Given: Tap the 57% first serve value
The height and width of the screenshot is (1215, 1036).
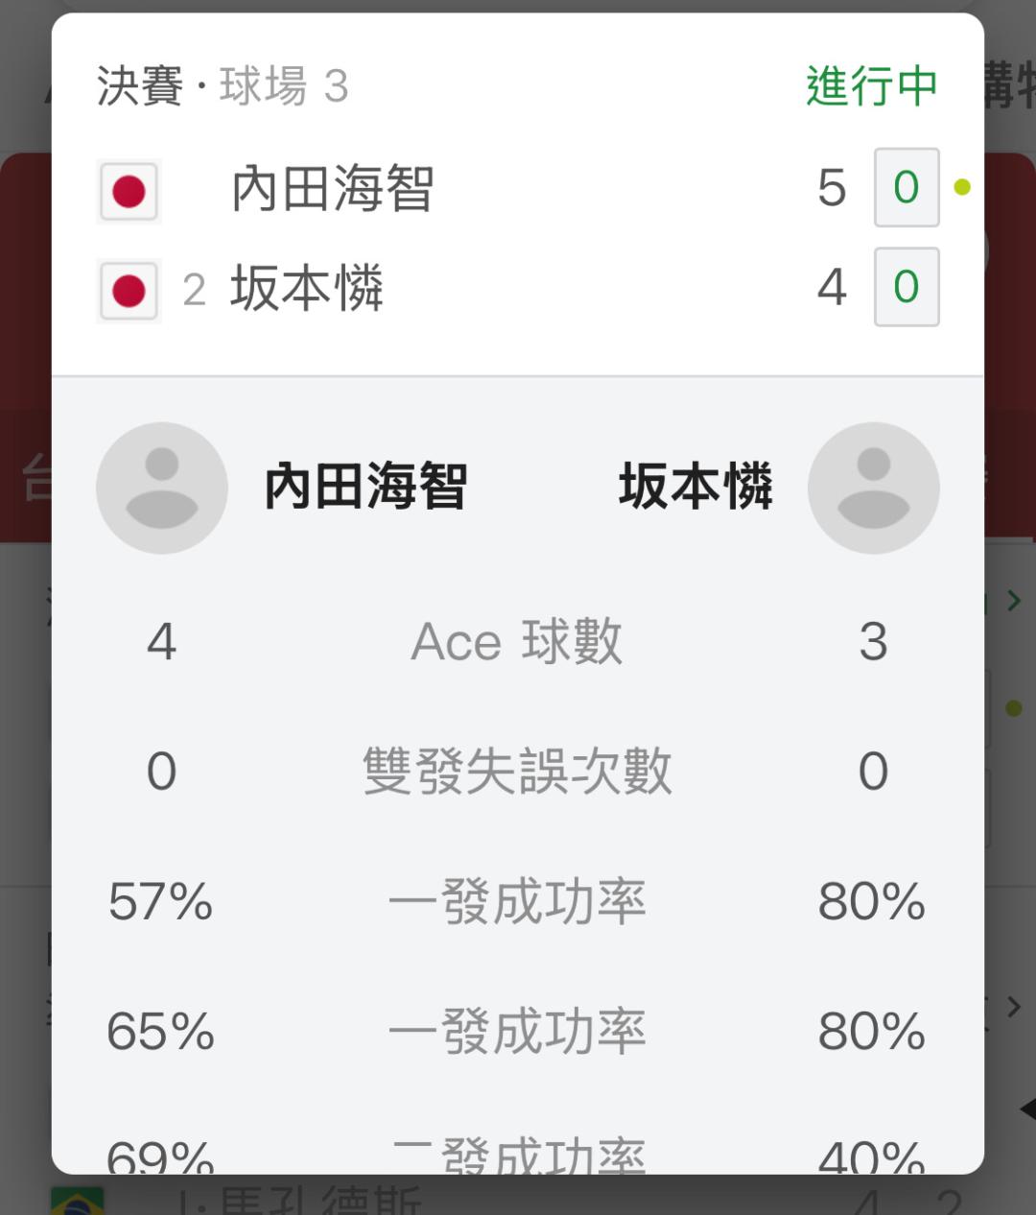Looking at the screenshot, I should [160, 902].
